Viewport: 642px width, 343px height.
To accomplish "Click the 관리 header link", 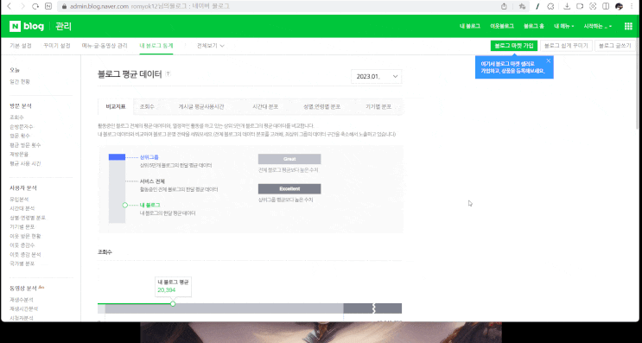I will pos(63,26).
